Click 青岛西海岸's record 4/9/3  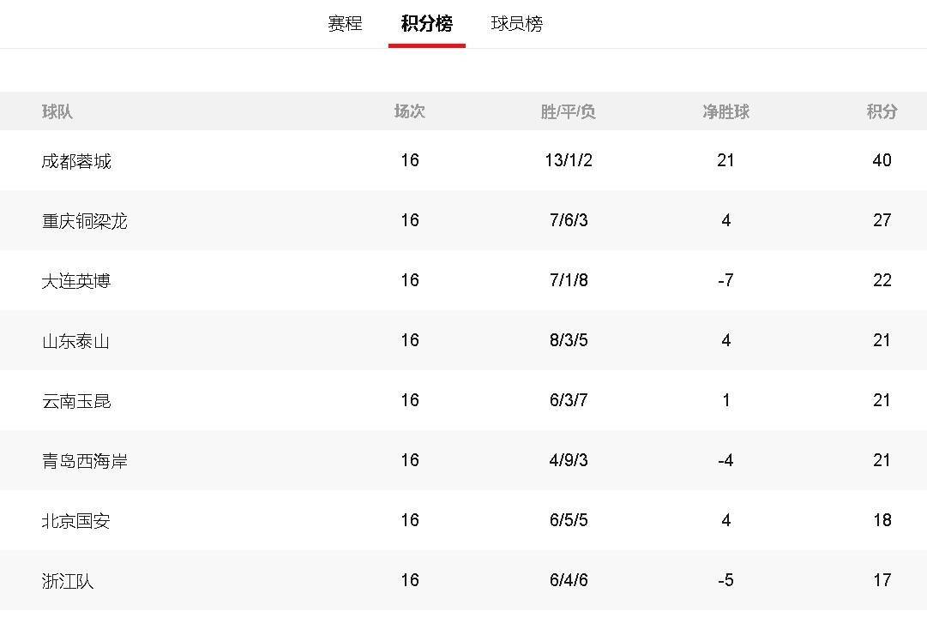click(569, 460)
